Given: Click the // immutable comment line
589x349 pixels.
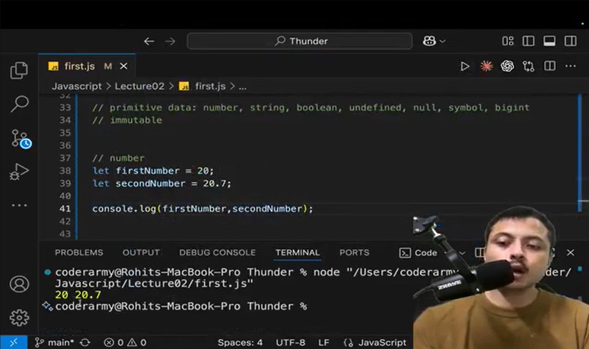Looking at the screenshot, I should (x=127, y=120).
